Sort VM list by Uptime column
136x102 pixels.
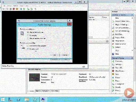95,17
